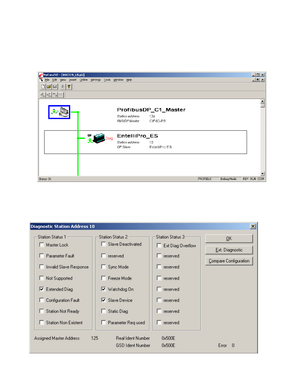Toggle the Not Supported checkbox
The height and width of the screenshot is (388, 299).
tap(41, 278)
